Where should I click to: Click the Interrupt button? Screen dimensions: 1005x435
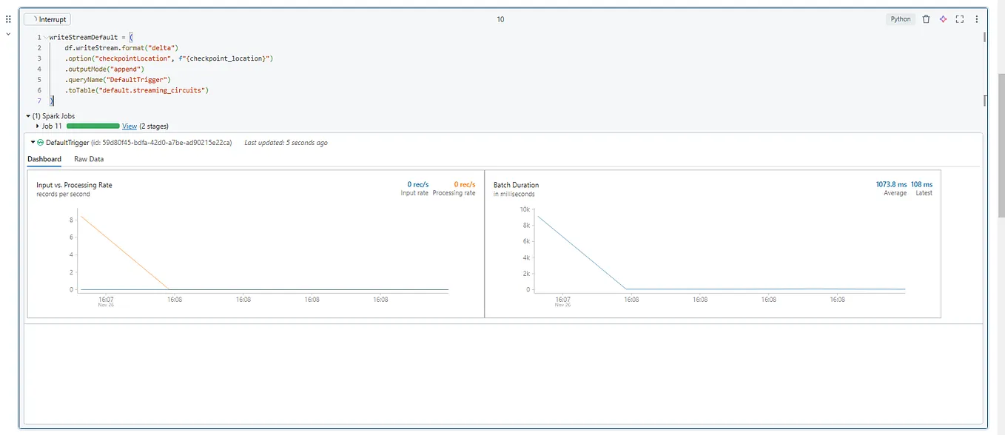[x=47, y=19]
